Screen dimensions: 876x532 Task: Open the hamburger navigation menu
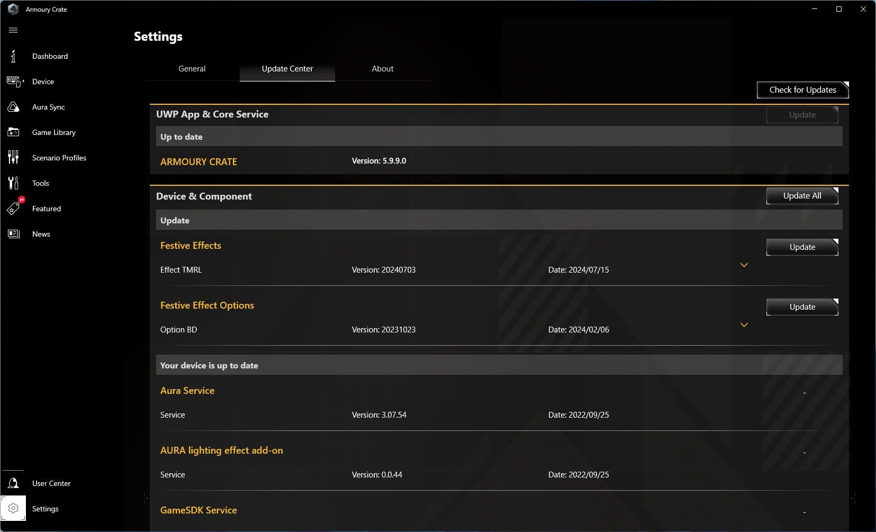[x=13, y=30]
